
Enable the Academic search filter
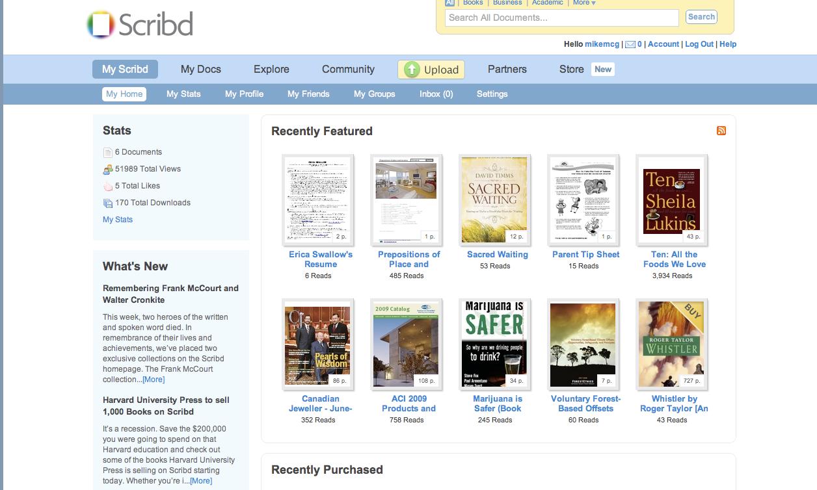tap(547, 3)
